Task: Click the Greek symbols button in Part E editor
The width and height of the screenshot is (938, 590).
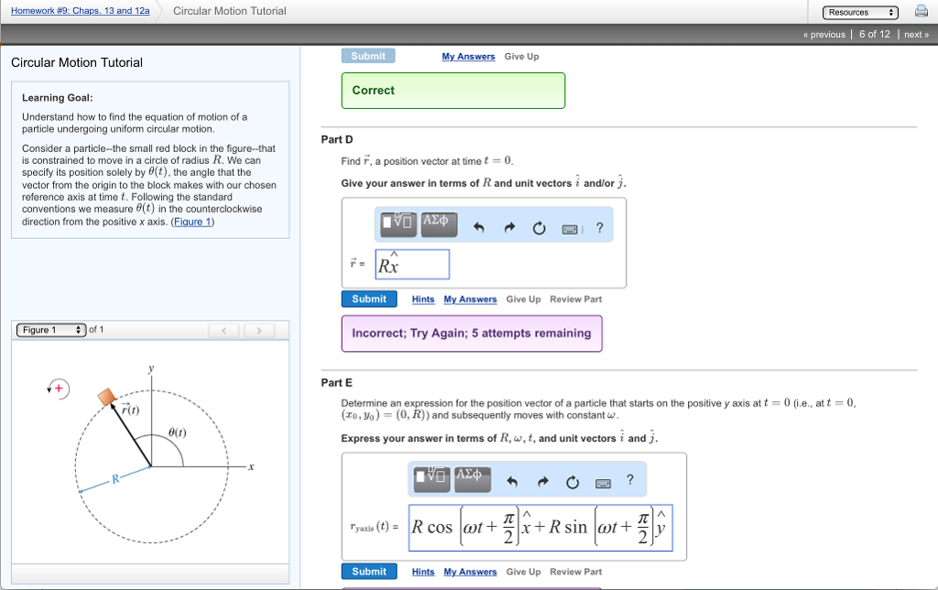Action: tap(472, 478)
